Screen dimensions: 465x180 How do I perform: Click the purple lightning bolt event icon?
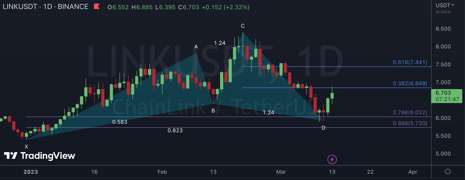pyautogui.click(x=332, y=159)
